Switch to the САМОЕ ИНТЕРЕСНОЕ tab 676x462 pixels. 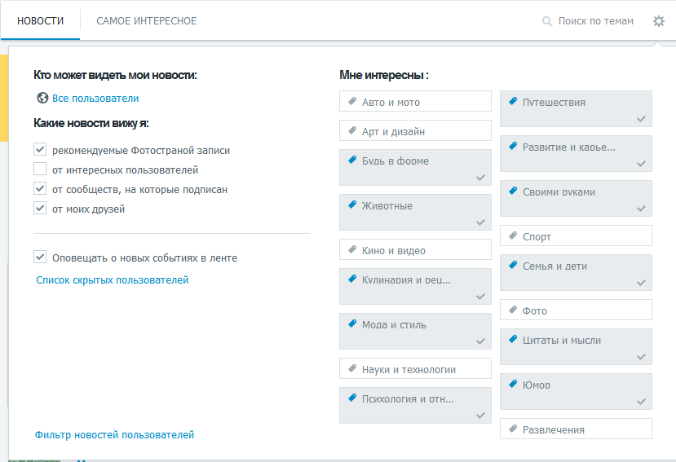coord(147,21)
